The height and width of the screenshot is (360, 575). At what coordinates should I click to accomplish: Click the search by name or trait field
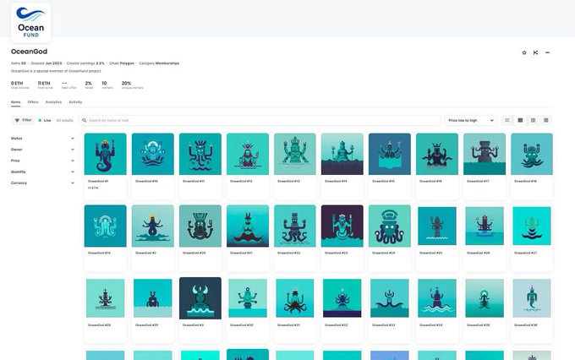(260, 120)
